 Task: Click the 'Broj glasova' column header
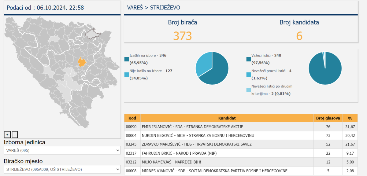tap(328, 118)
